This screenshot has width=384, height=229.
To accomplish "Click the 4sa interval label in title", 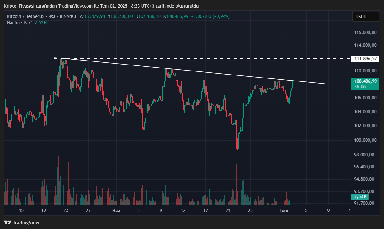I will tap(53, 16).
